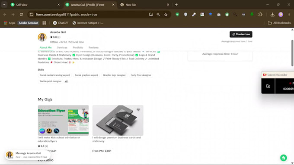Image resolution: width=294 pixels, height=165 pixels.
Task: Open the All Bookmarks folder
Action: (279, 23)
